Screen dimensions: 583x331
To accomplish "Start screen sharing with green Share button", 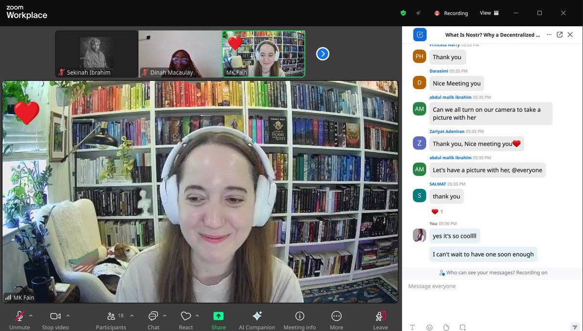I will tap(219, 320).
